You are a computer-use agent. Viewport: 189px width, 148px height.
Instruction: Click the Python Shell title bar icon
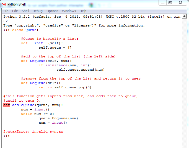4,4
